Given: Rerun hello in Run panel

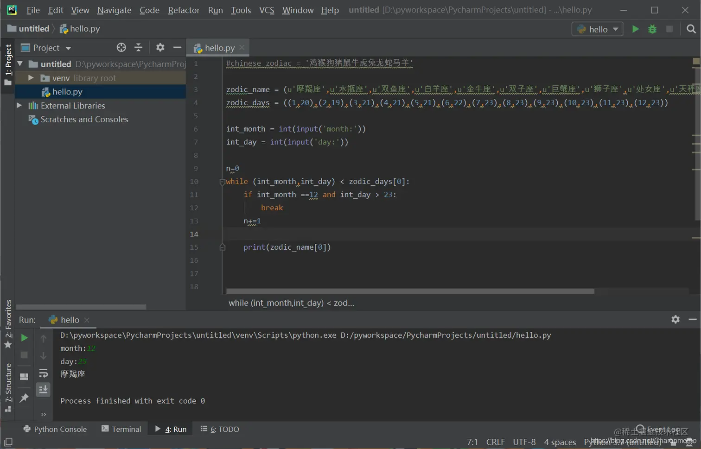Looking at the screenshot, I should [x=24, y=338].
